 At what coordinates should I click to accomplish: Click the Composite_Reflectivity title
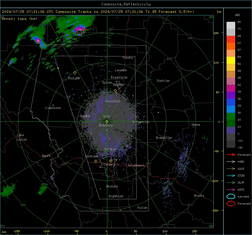pos(126,4)
